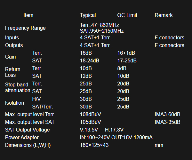Screen dimensions: 192x160
Task: Click the "Return Loss" label
Action: [x=12, y=72]
